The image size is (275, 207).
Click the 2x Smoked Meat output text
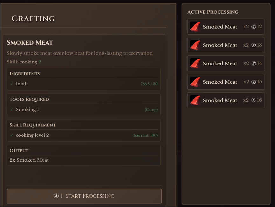(x=29, y=160)
